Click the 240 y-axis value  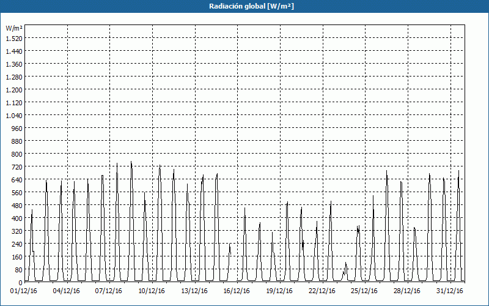17,244
